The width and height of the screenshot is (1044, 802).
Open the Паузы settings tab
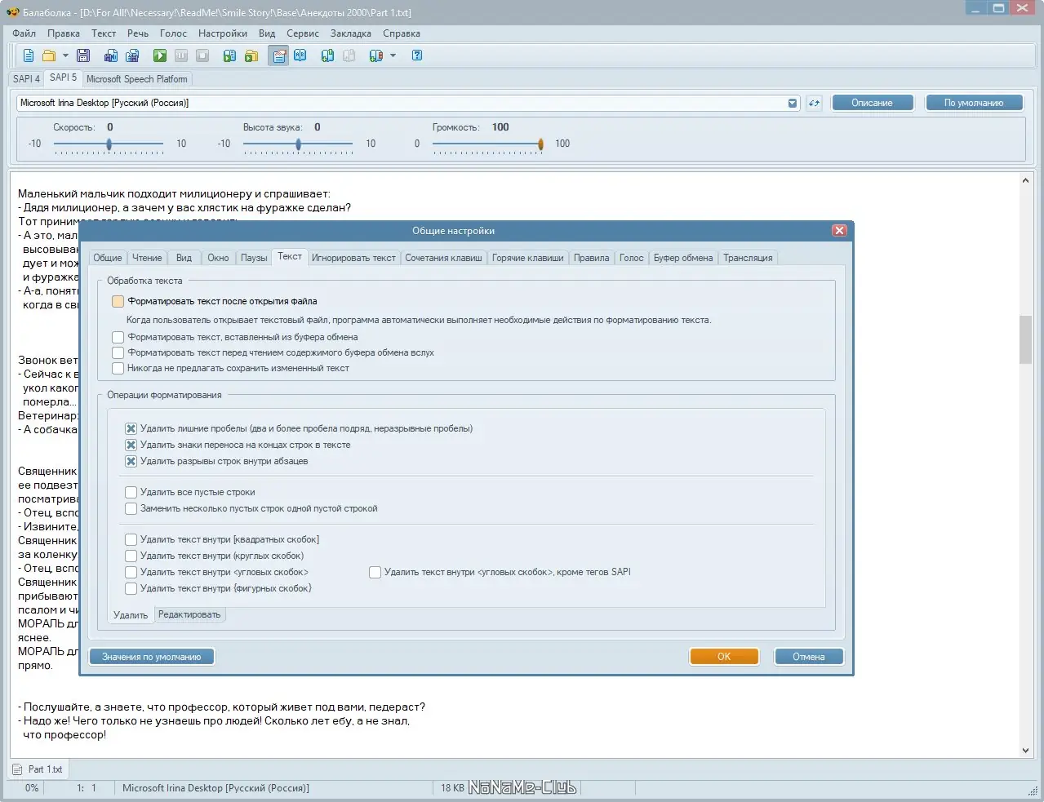pos(254,258)
